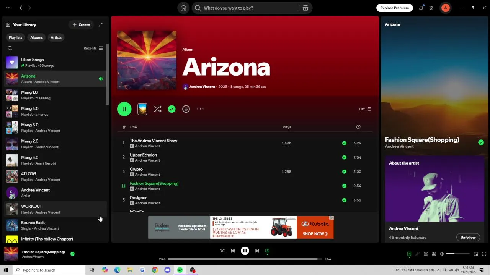This screenshot has width=490, height=275.
Task: Toggle saved checkmark for Designer
Action: pos(344,200)
